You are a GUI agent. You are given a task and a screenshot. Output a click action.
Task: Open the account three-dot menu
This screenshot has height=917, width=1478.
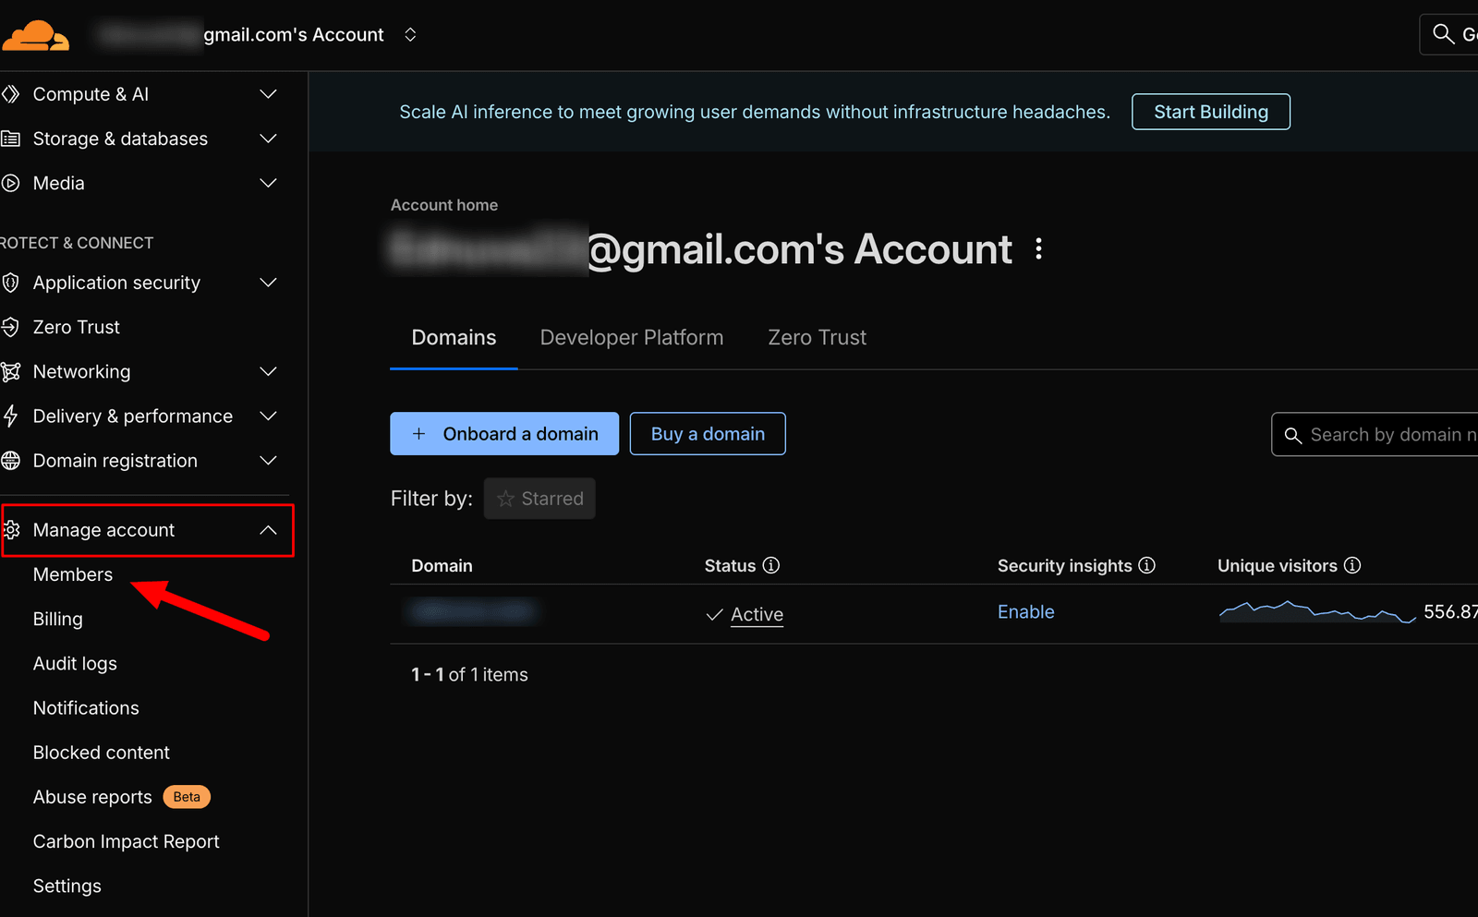1039,248
